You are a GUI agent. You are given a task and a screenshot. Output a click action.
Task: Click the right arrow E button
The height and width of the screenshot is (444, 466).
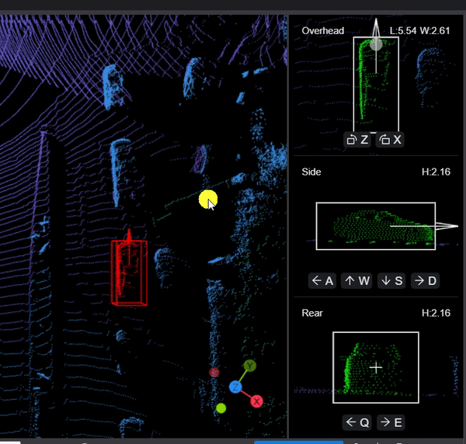391,422
